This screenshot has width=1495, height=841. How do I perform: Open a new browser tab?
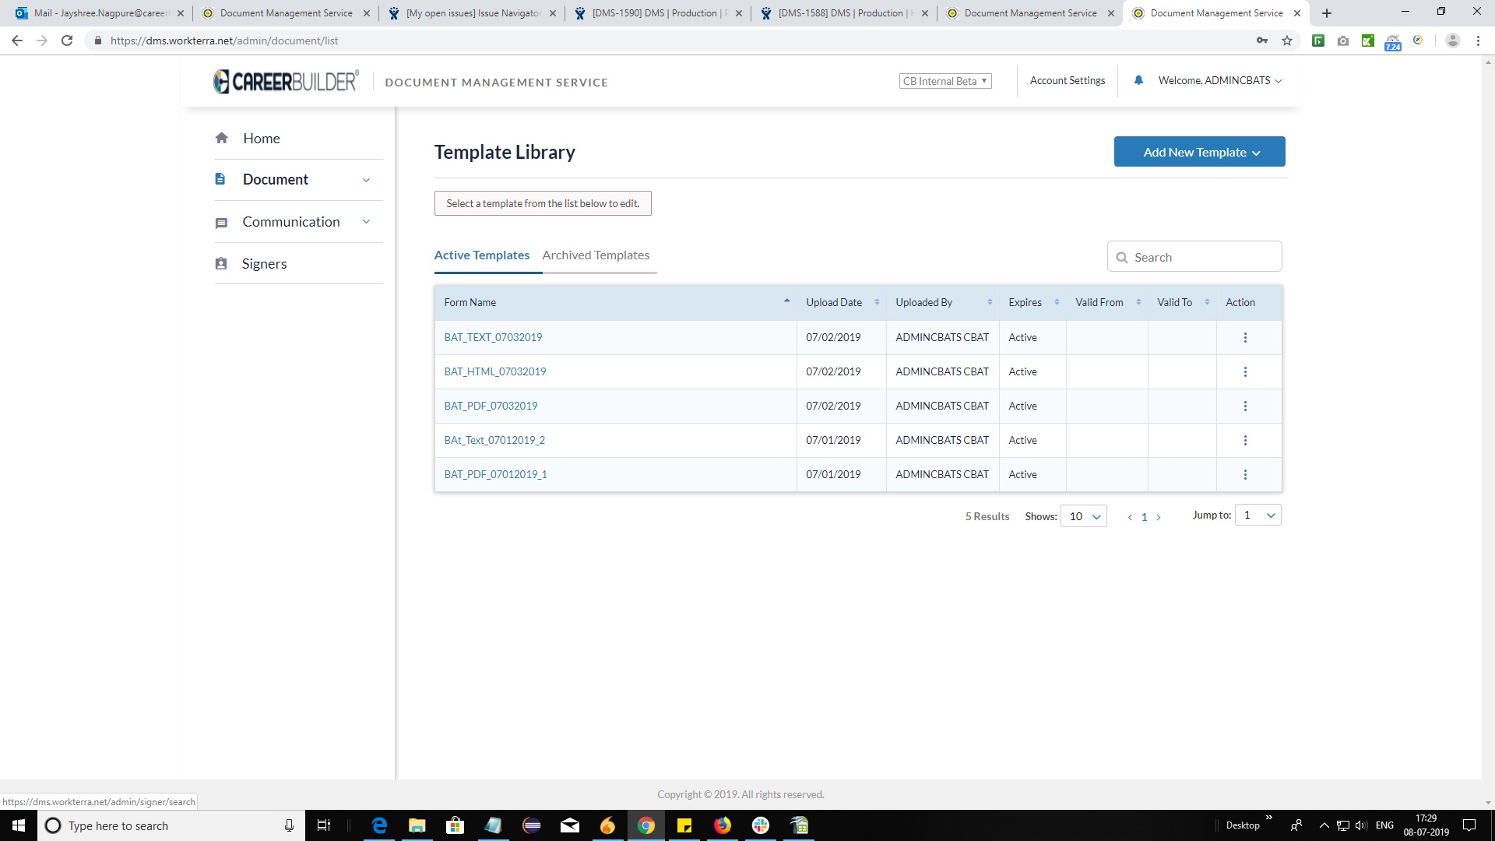pos(1327,13)
